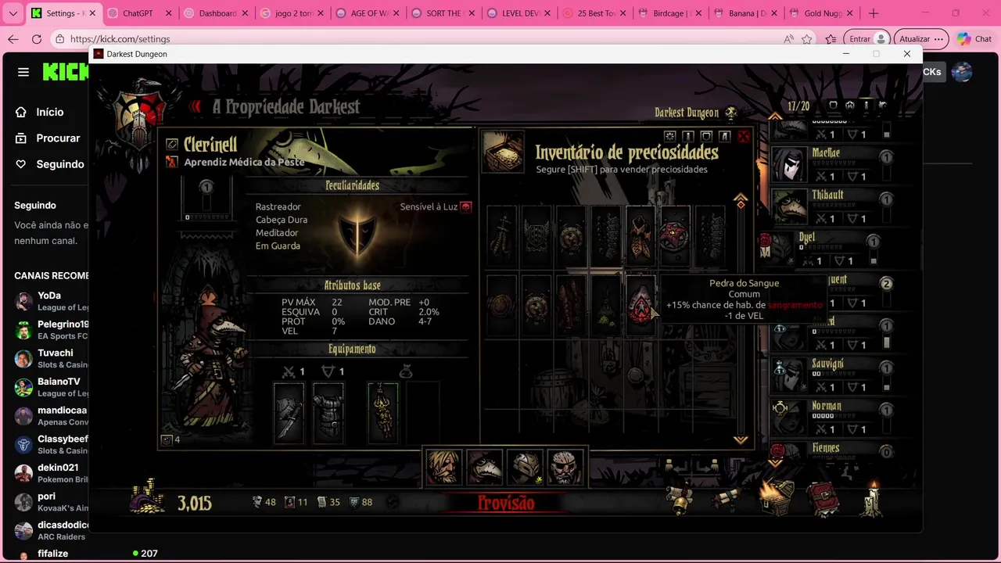This screenshot has width=1001, height=563.
Task: Select the helmeted hero portrait in party bar
Action: click(526, 468)
